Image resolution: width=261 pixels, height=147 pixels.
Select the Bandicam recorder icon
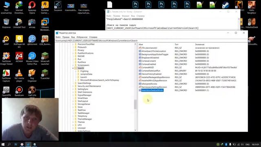(x=19, y=91)
